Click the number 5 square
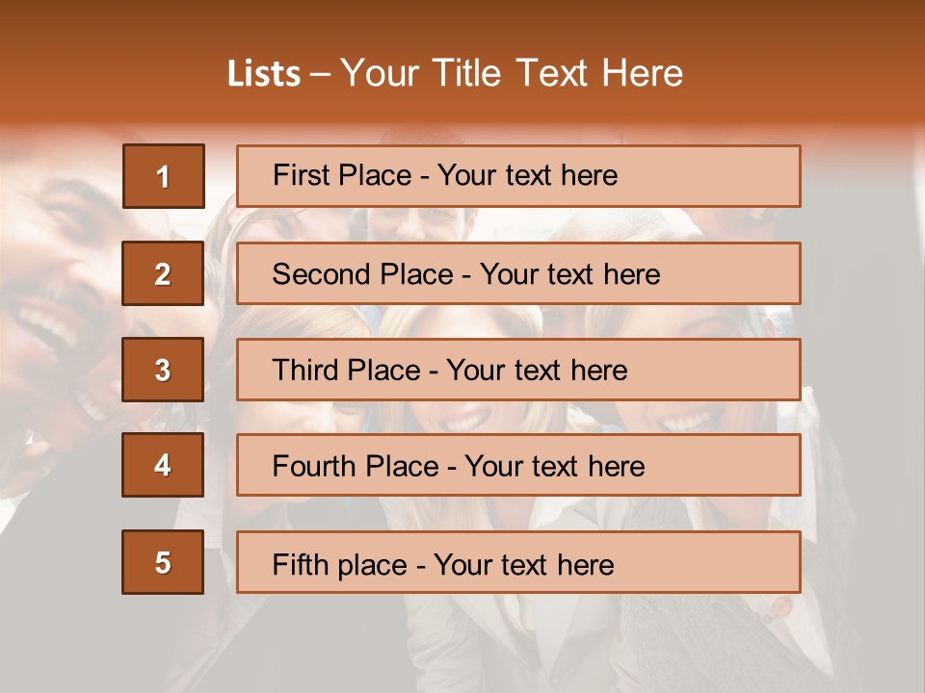This screenshot has height=693, width=925. 163,562
